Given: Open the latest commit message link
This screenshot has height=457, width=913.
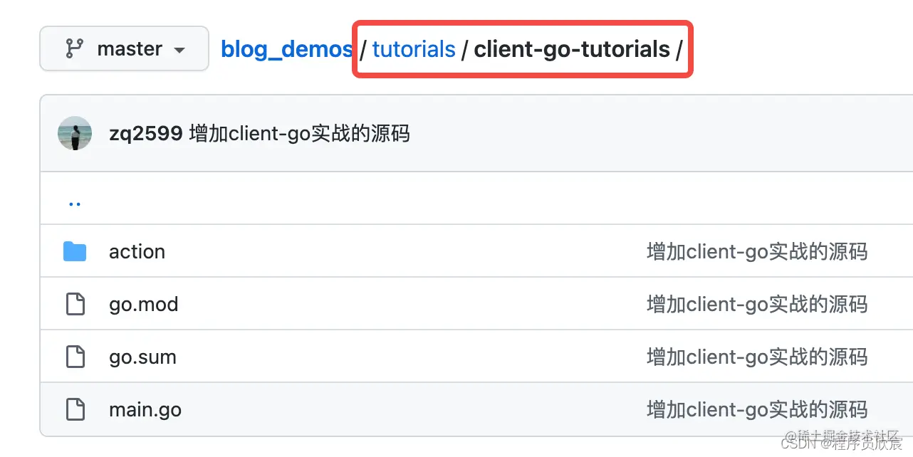Looking at the screenshot, I should pos(300,133).
